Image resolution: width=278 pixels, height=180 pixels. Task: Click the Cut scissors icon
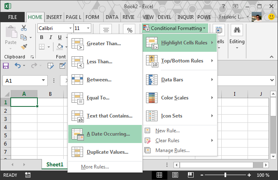tap(24, 28)
